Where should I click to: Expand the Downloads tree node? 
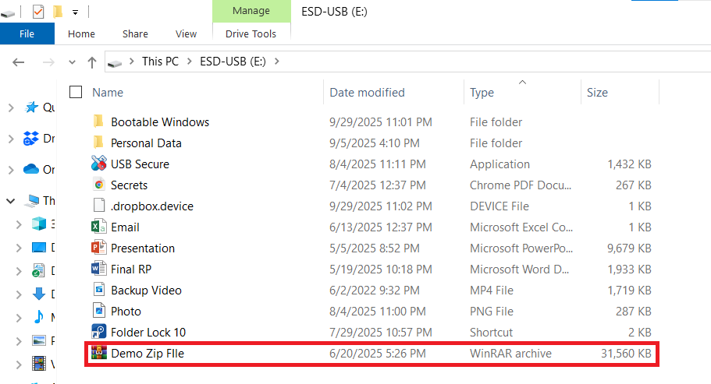(19, 294)
